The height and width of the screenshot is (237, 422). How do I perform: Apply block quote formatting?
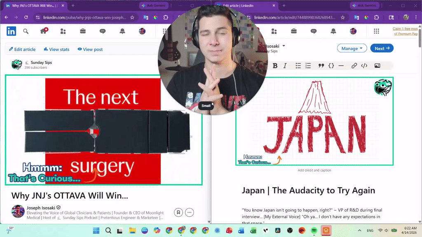pos(321,65)
